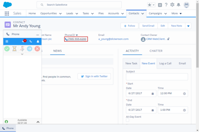Screen dimensions: 199x132
Task: Expand softphone chevron below call buttons
Action: [x=22, y=54]
